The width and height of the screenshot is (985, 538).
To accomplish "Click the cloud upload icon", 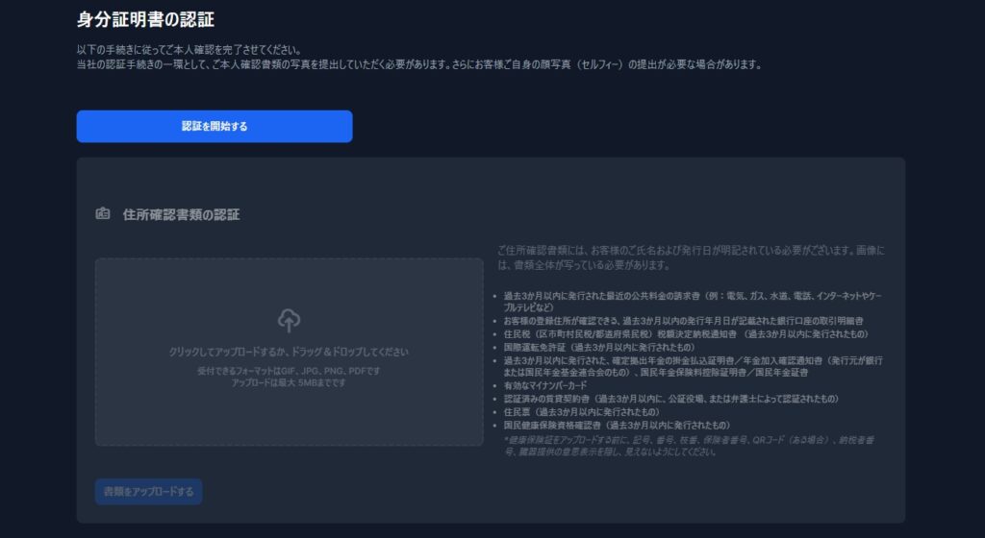I will (289, 320).
